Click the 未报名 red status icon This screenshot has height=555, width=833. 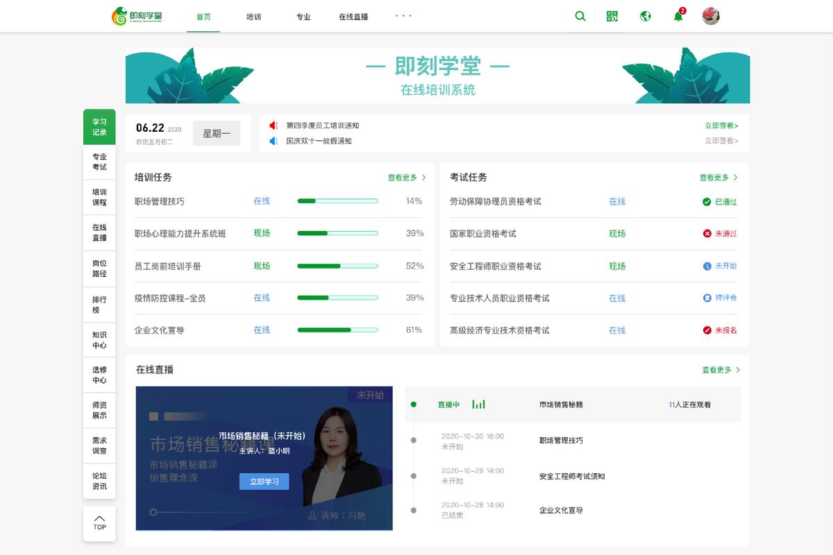(x=707, y=330)
